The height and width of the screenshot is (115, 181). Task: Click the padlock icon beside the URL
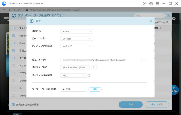tap(27, 10)
